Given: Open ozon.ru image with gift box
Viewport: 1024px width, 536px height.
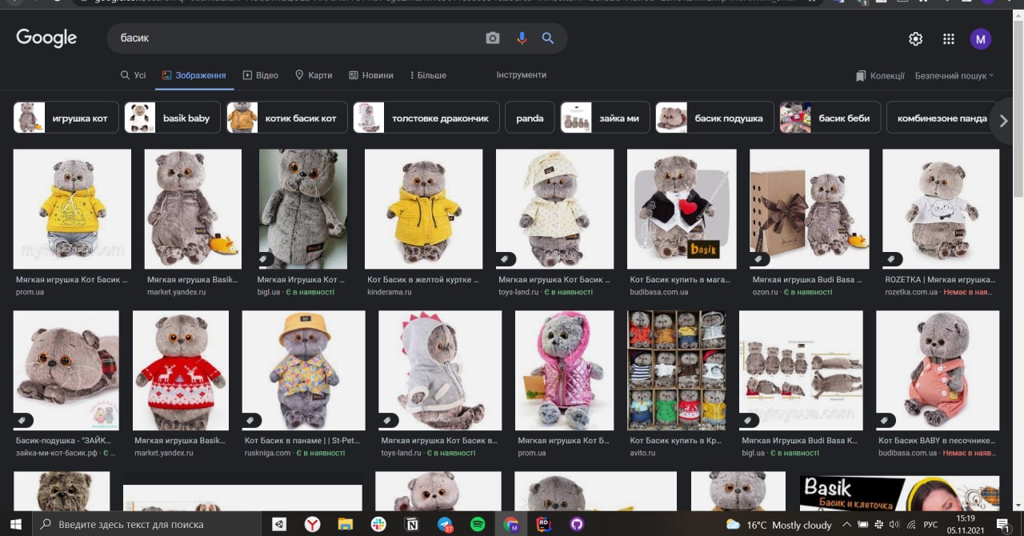Looking at the screenshot, I should click(810, 209).
